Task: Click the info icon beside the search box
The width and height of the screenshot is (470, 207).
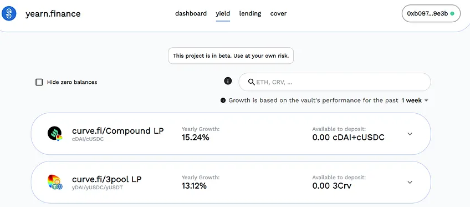Action: [x=228, y=80]
